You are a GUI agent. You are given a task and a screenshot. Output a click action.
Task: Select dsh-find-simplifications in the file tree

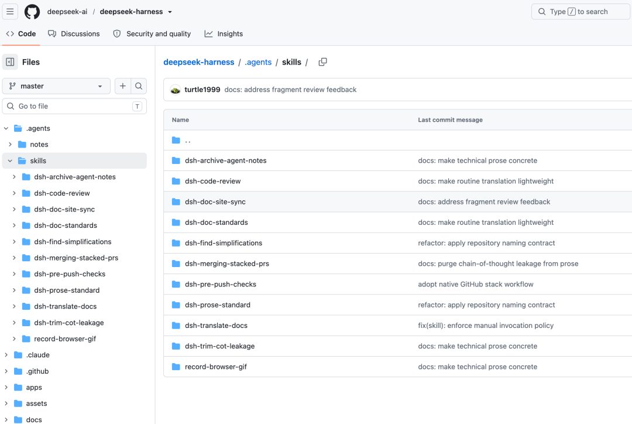(74, 242)
